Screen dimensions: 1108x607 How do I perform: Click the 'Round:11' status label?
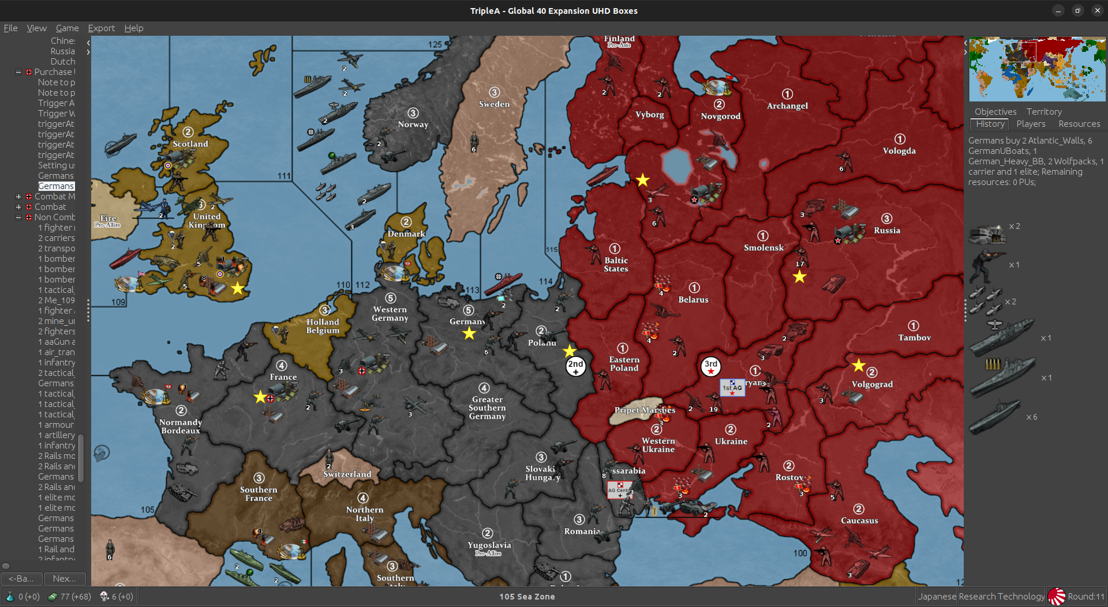coord(1085,597)
